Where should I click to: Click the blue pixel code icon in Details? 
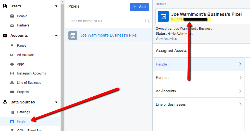[x=163, y=16]
